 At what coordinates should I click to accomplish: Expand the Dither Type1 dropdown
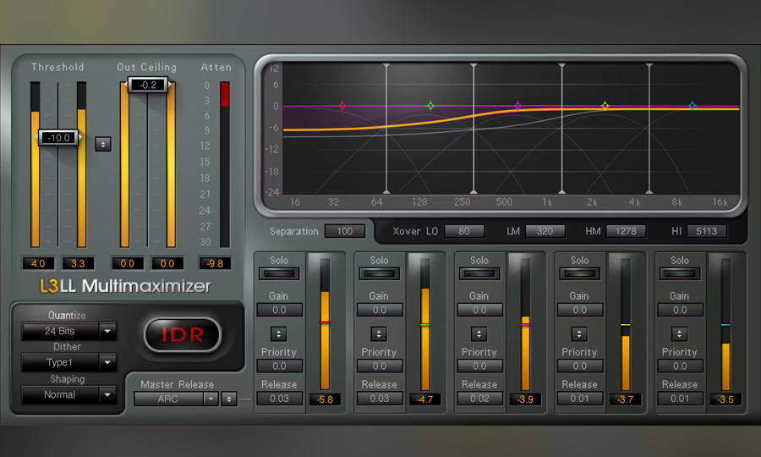(x=69, y=363)
